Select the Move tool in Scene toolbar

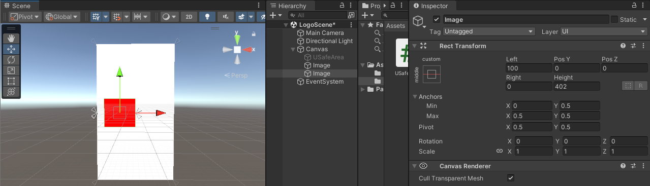point(11,49)
